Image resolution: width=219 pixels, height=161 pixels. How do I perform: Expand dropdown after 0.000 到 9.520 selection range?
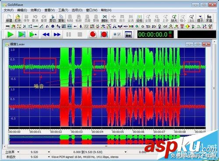[x=126, y=152]
